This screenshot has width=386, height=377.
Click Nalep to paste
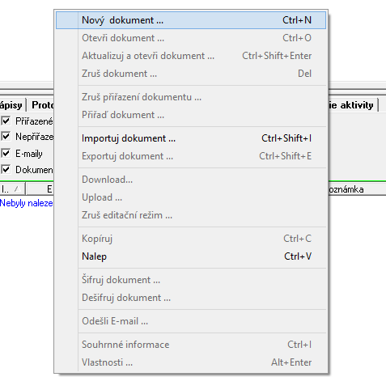coord(191,256)
